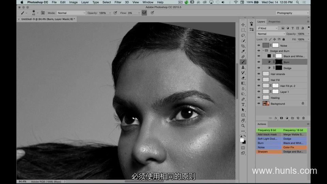
Task: Run the Add black mask action
Action: [x=269, y=135]
